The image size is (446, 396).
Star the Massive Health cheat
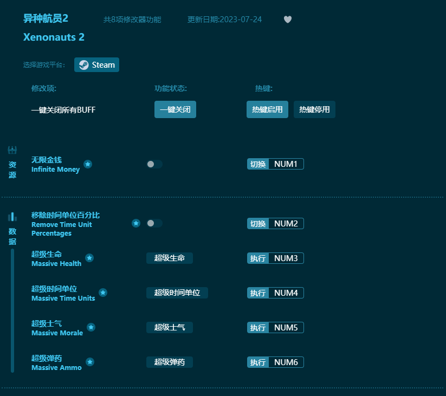tap(89, 258)
